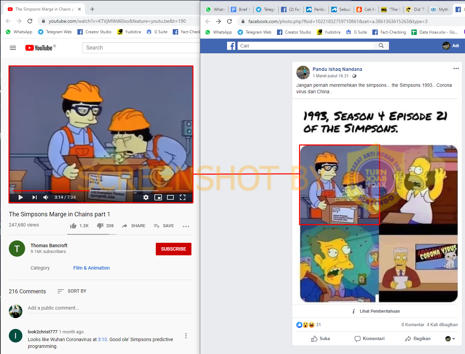Viewport: 465px width, 354px height.
Task: Open G Suite bookmark in right browser
Action: (357, 32)
